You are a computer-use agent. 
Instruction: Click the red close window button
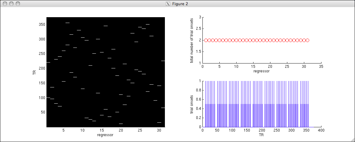pyautogui.click(x=5, y=4)
